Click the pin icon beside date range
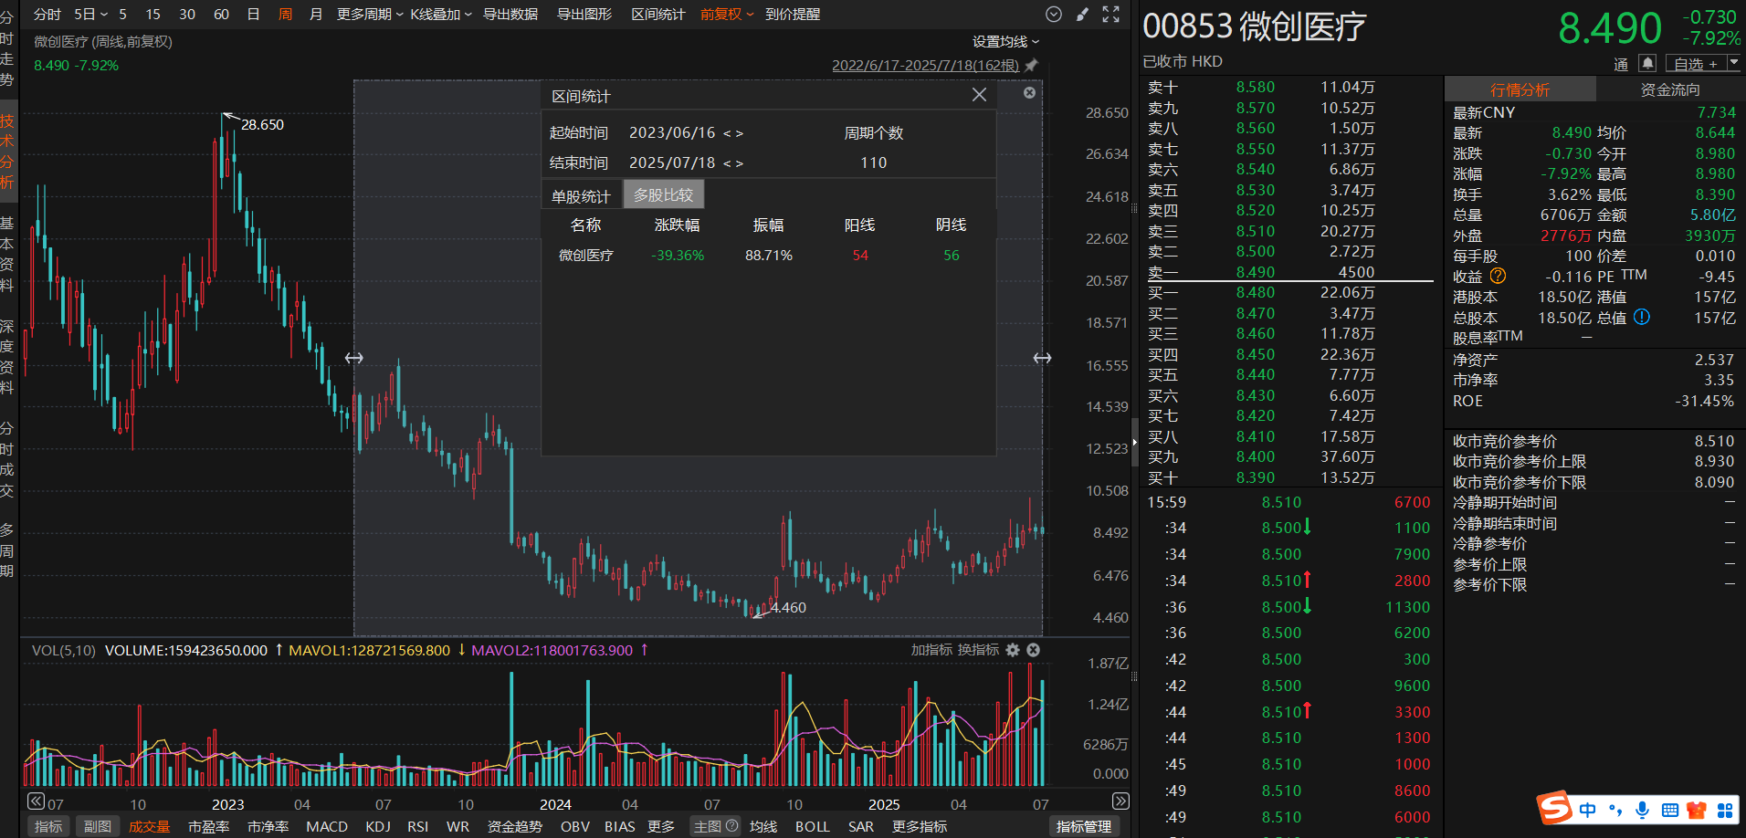 (1032, 66)
